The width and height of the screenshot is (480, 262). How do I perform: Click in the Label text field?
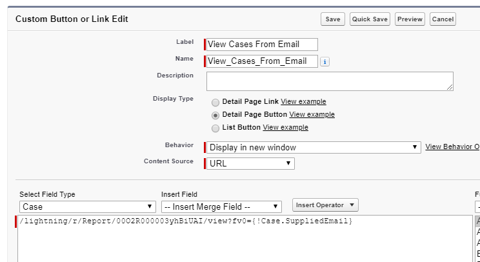point(262,45)
